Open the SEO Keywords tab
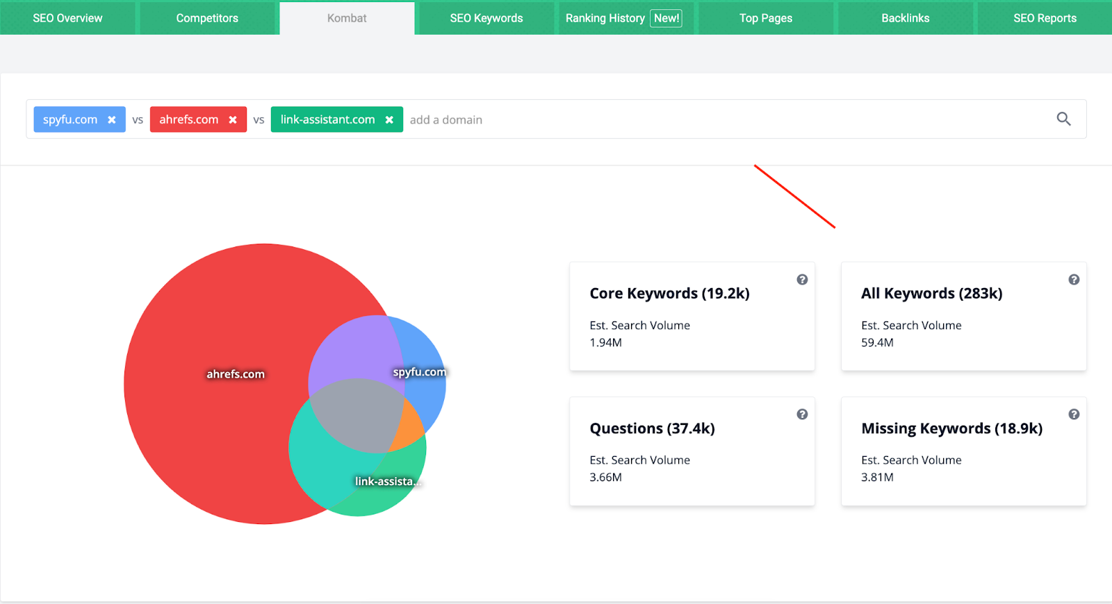1112x604 pixels. [x=486, y=18]
